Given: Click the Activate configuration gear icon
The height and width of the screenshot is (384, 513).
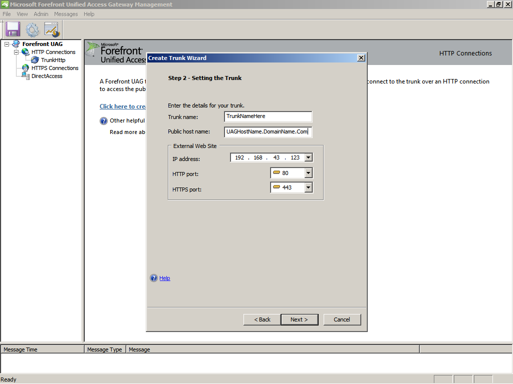Looking at the screenshot, I should tap(32, 29).
